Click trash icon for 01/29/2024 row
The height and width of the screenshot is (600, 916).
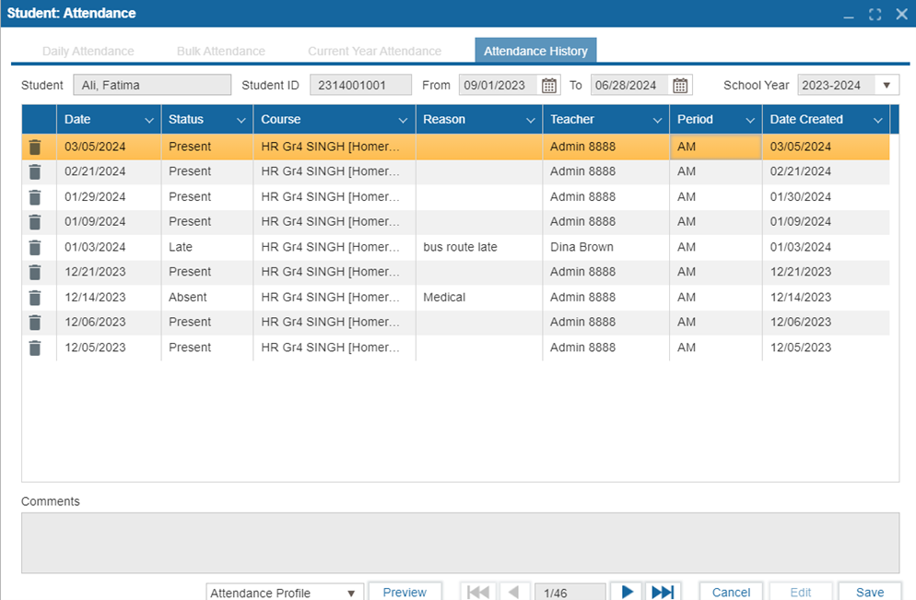tap(35, 197)
